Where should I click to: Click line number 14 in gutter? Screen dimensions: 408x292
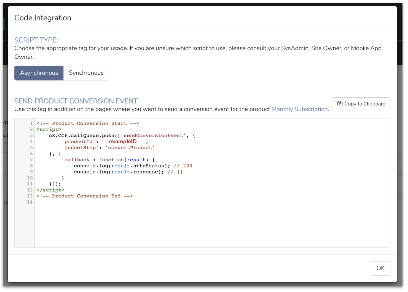coord(30,202)
